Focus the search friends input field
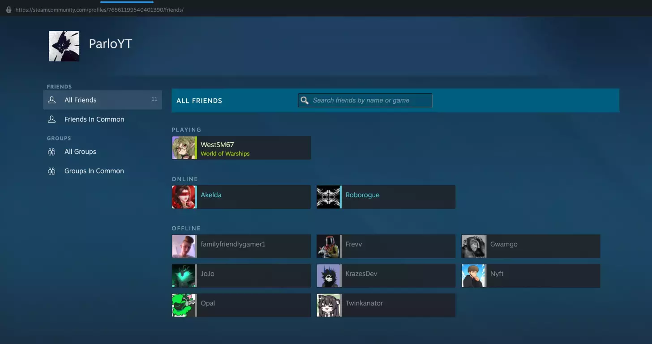652x344 pixels. tap(365, 100)
